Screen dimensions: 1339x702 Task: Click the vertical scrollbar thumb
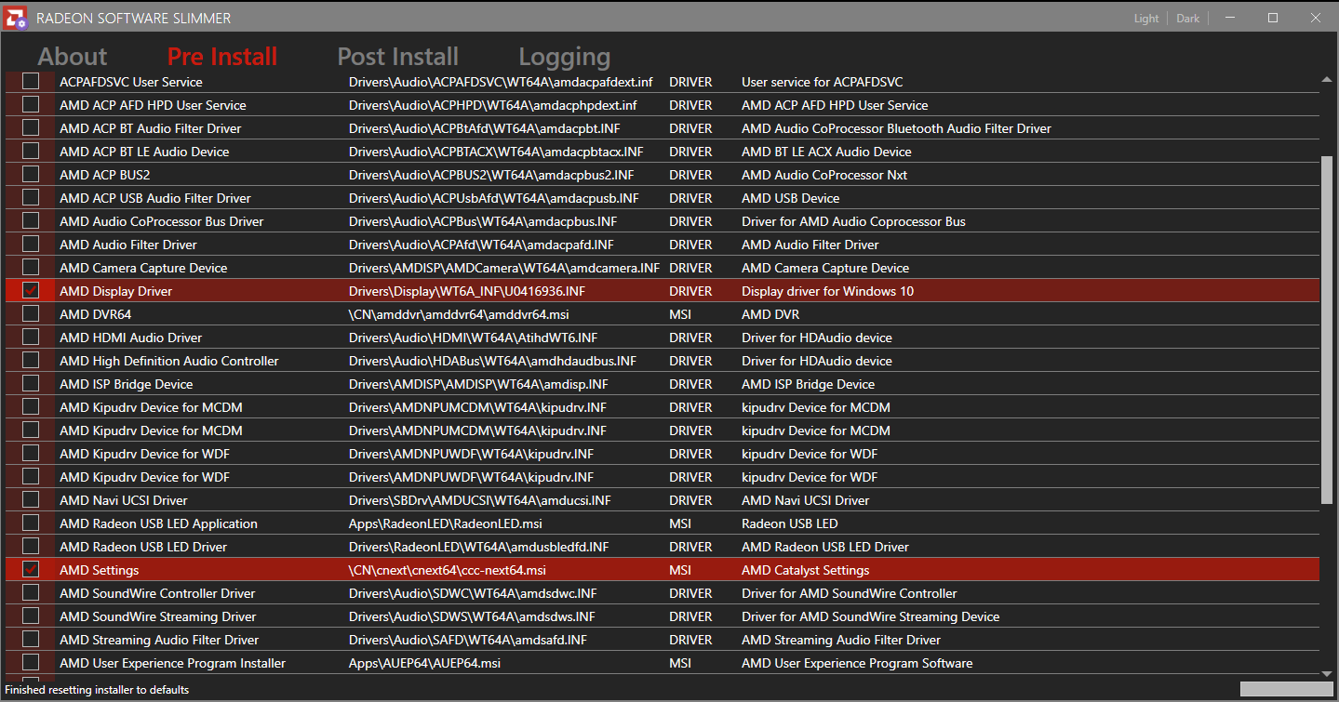point(1327,330)
